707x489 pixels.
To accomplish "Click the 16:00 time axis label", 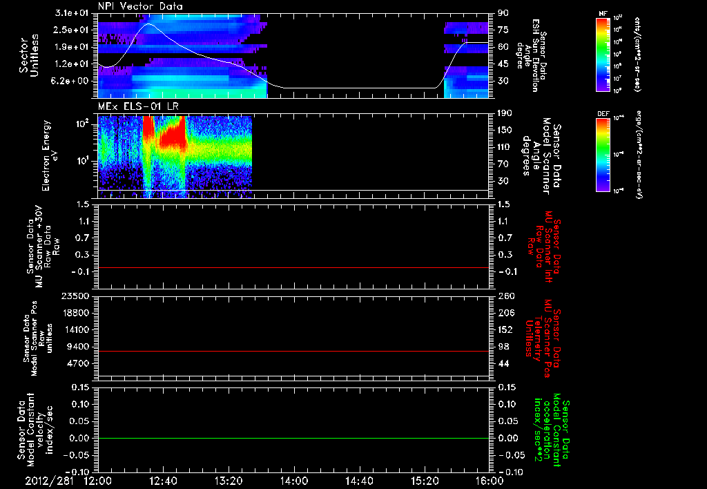I will tap(490, 481).
